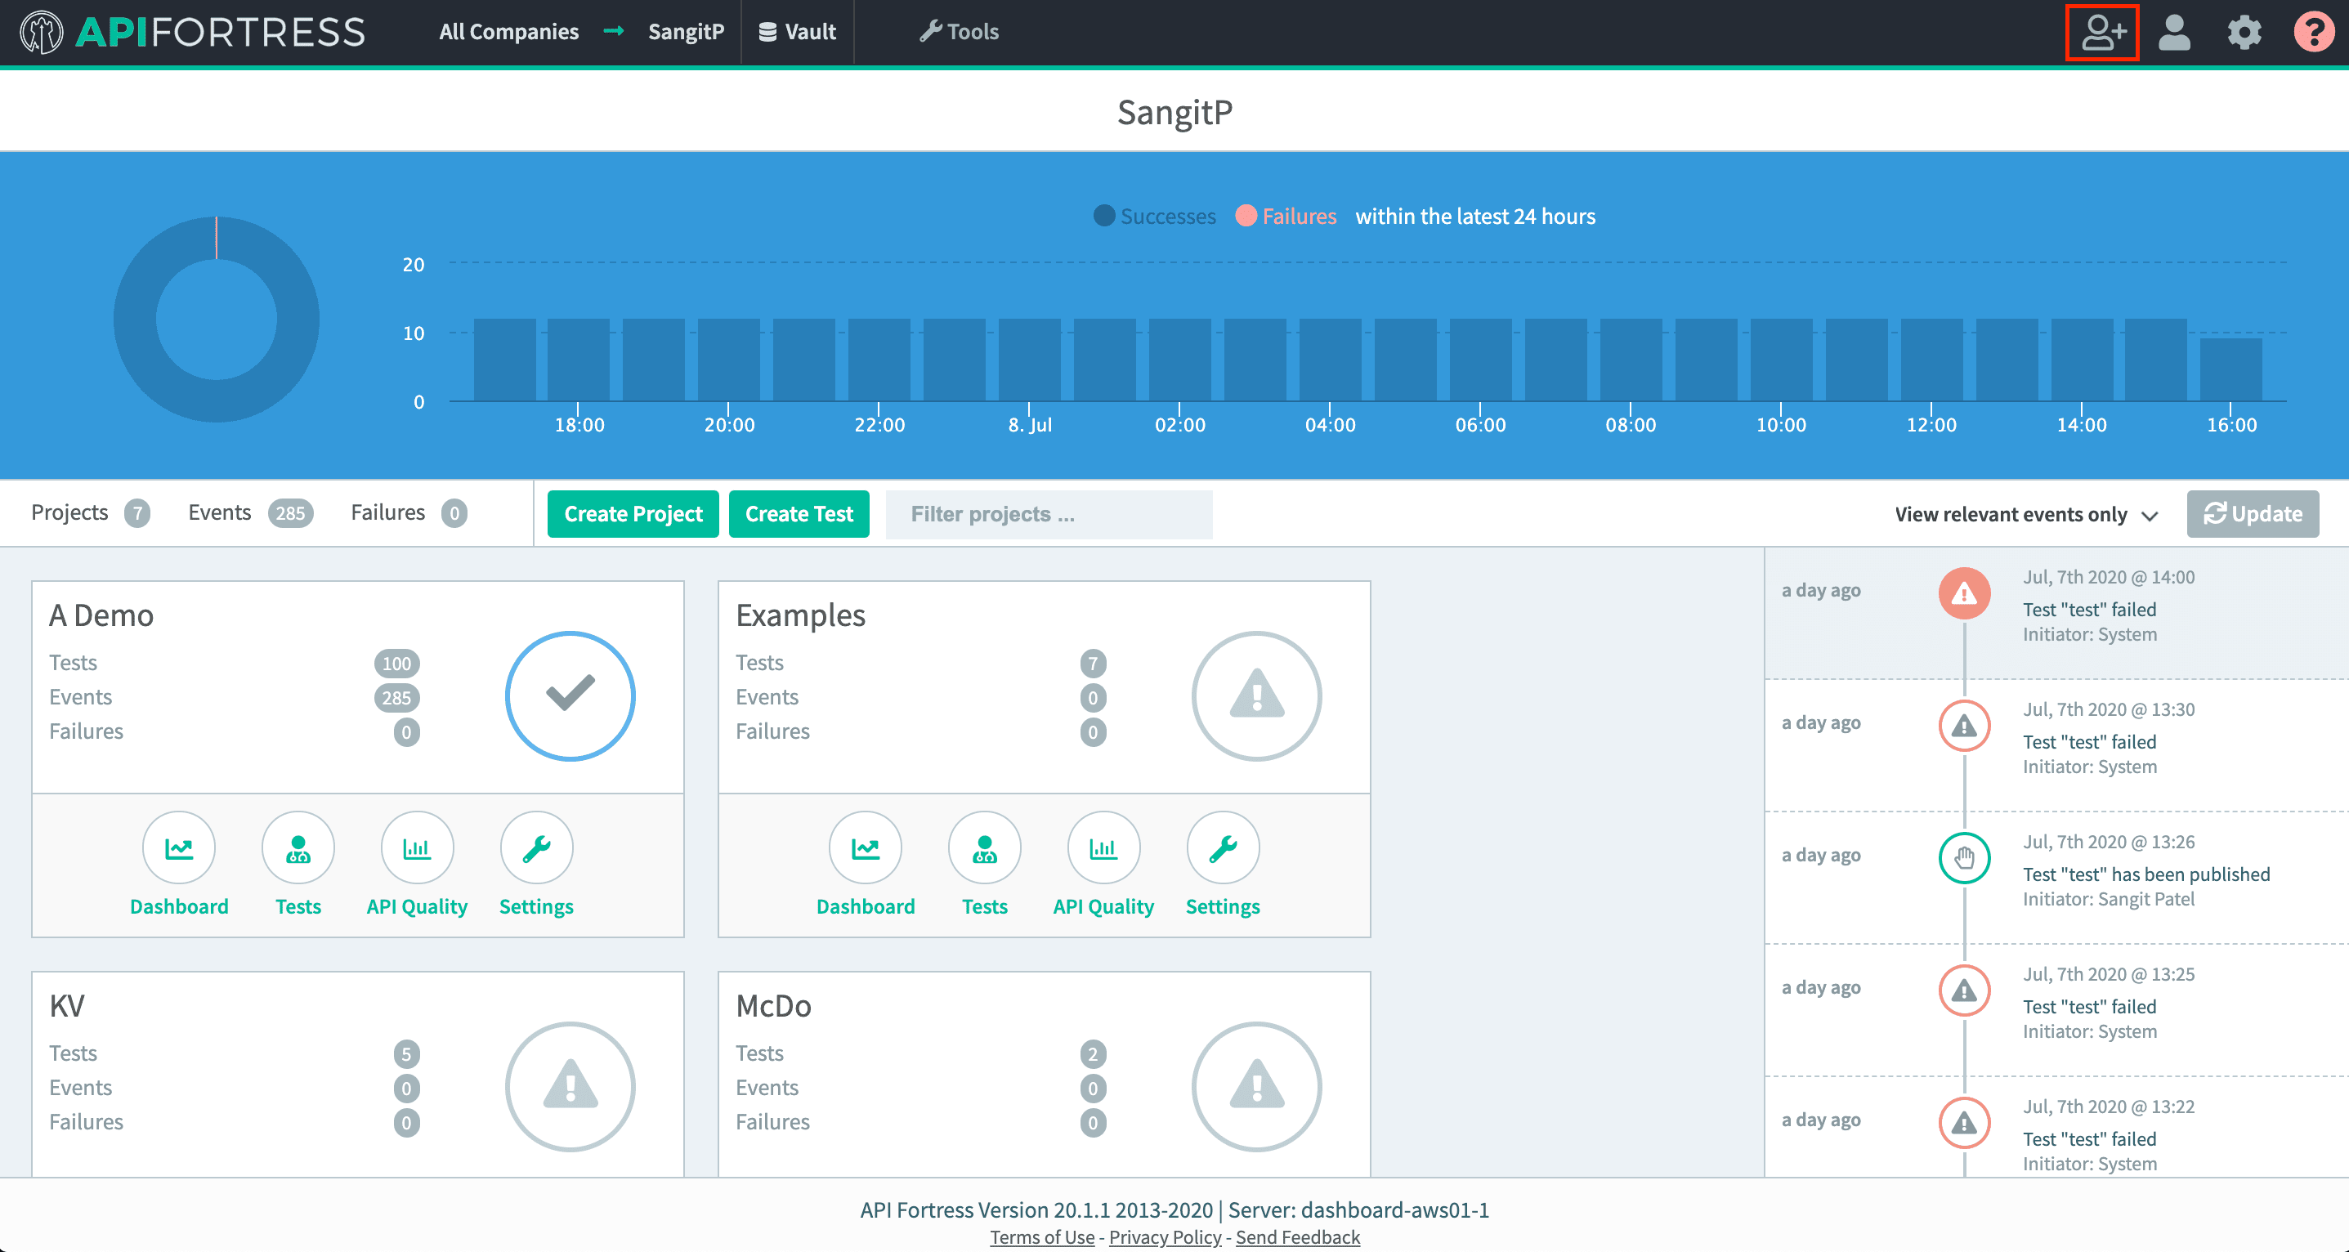Open Dashboard icon for A Demo project
This screenshot has width=2349, height=1252.
tap(179, 847)
